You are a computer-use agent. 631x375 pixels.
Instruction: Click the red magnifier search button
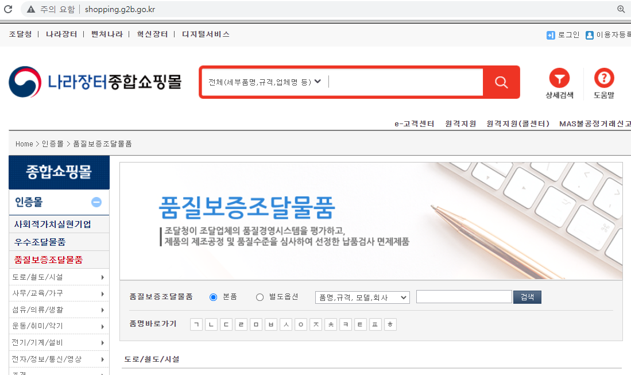[501, 82]
